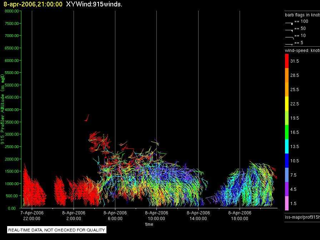Screen dimensions: 320x240
Task: Click the 0.00 altitude tick label
Action: click(12, 208)
